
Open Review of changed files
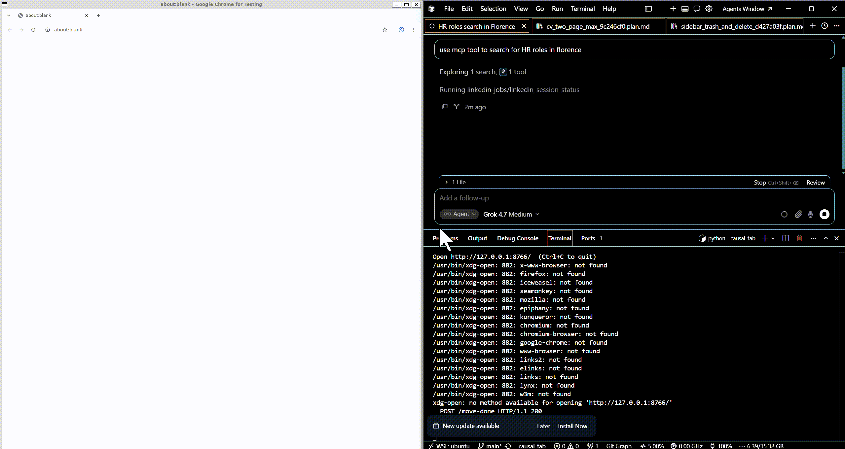815,183
